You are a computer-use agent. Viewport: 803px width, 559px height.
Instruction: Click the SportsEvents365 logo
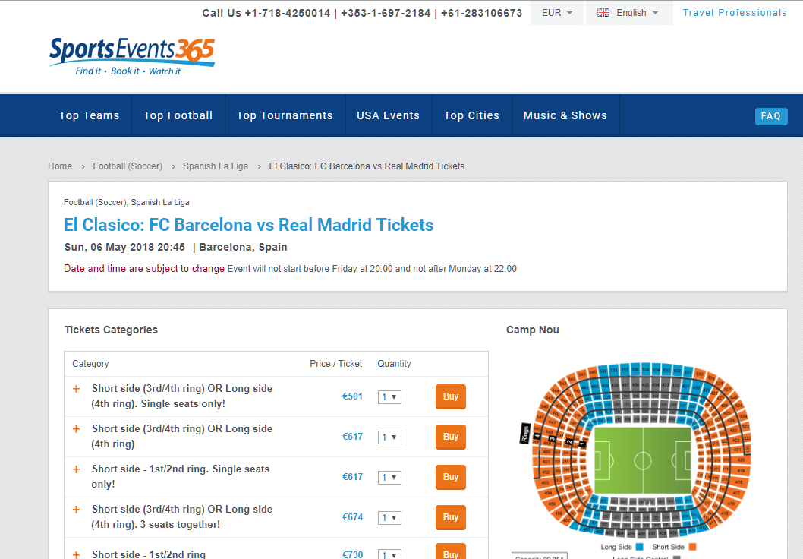tap(131, 53)
